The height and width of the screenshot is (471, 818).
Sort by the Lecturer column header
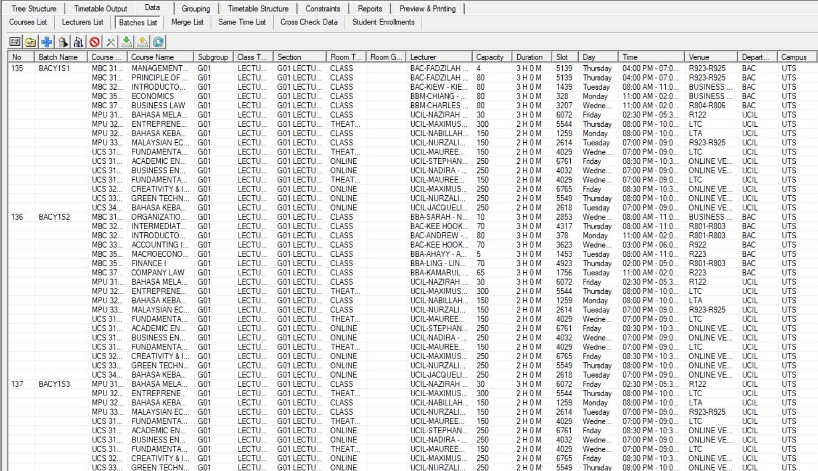point(439,57)
